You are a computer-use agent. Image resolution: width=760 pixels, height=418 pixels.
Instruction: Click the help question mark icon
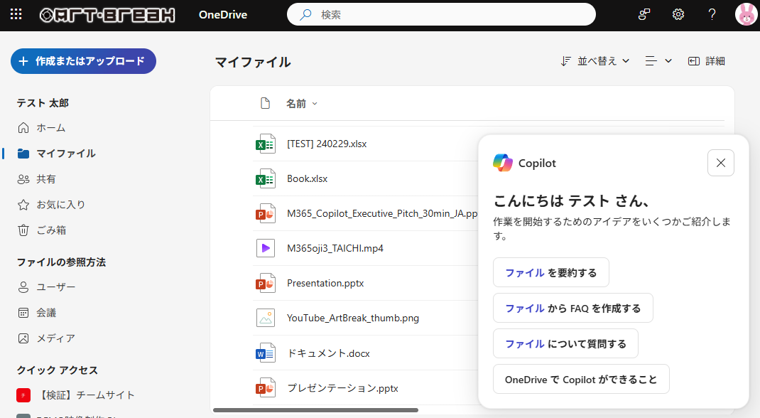(x=712, y=14)
